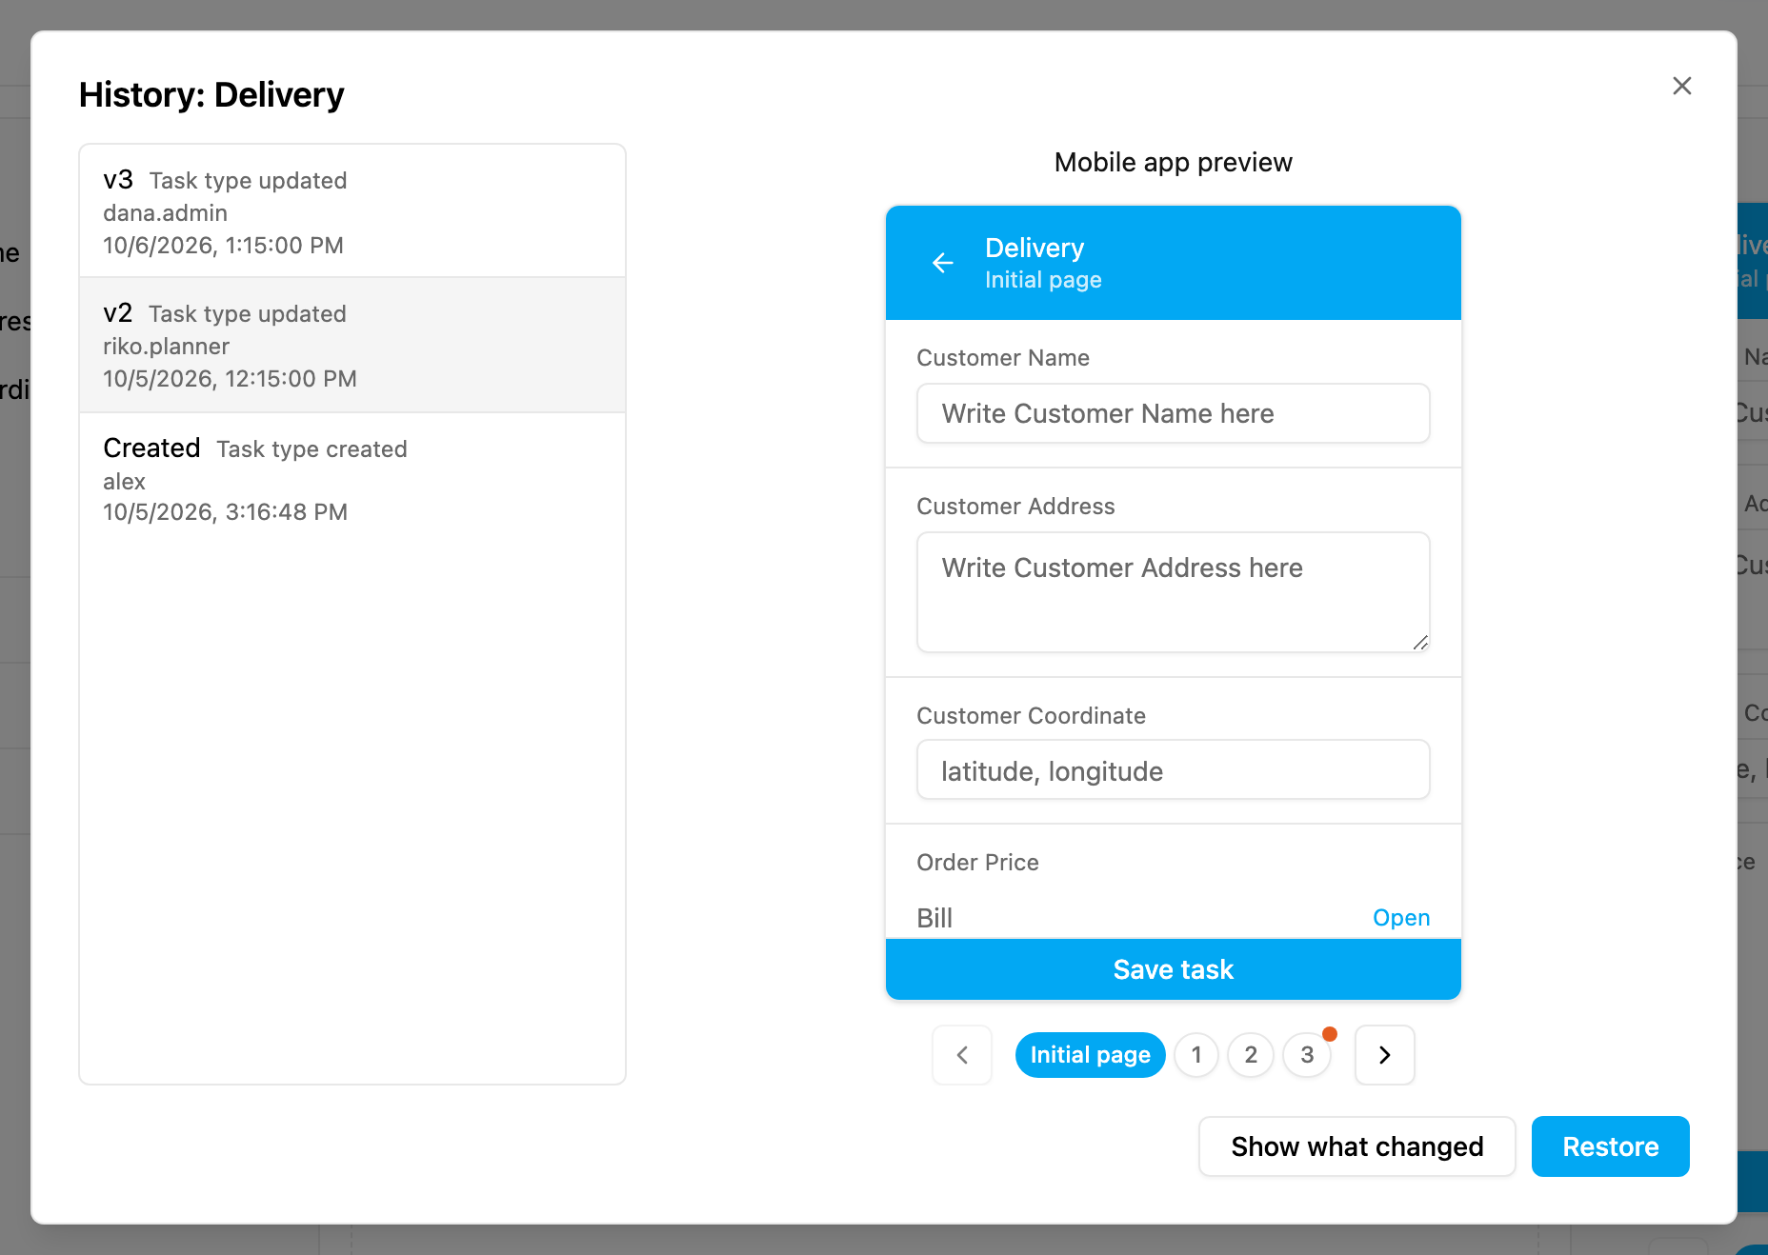The width and height of the screenshot is (1768, 1255).
Task: Focus the Customer Coordinate input field
Action: coord(1174,770)
